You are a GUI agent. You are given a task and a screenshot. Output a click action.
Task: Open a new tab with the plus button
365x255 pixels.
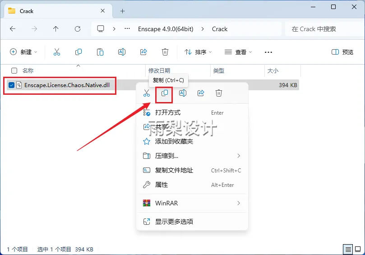click(x=122, y=11)
